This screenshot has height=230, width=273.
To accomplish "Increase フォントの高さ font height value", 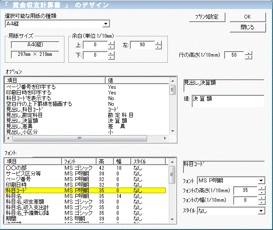I will (261, 188).
